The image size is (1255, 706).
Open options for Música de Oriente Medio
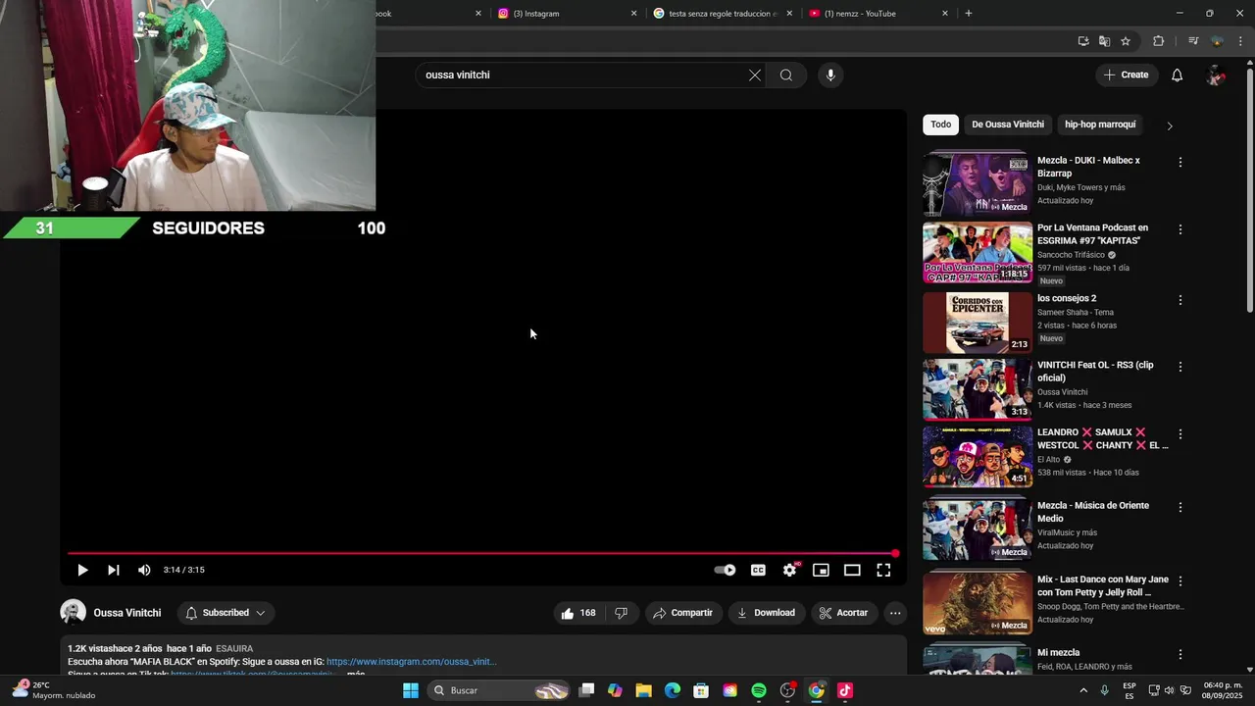[1180, 507]
